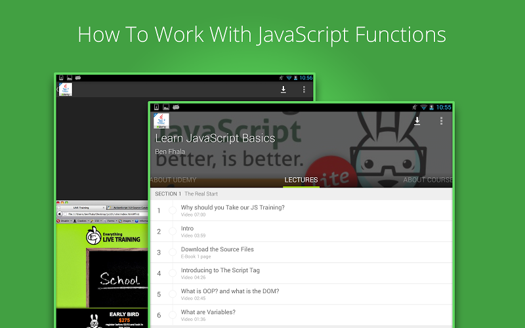Viewport: 525px width, 328px height.
Task: Click the browser back arrow in the back window video
Action: [59, 214]
